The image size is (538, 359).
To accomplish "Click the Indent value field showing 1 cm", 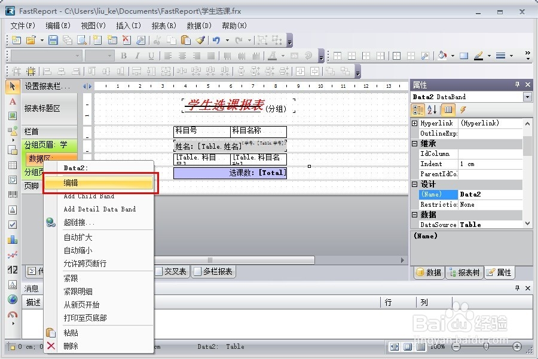I will 490,164.
